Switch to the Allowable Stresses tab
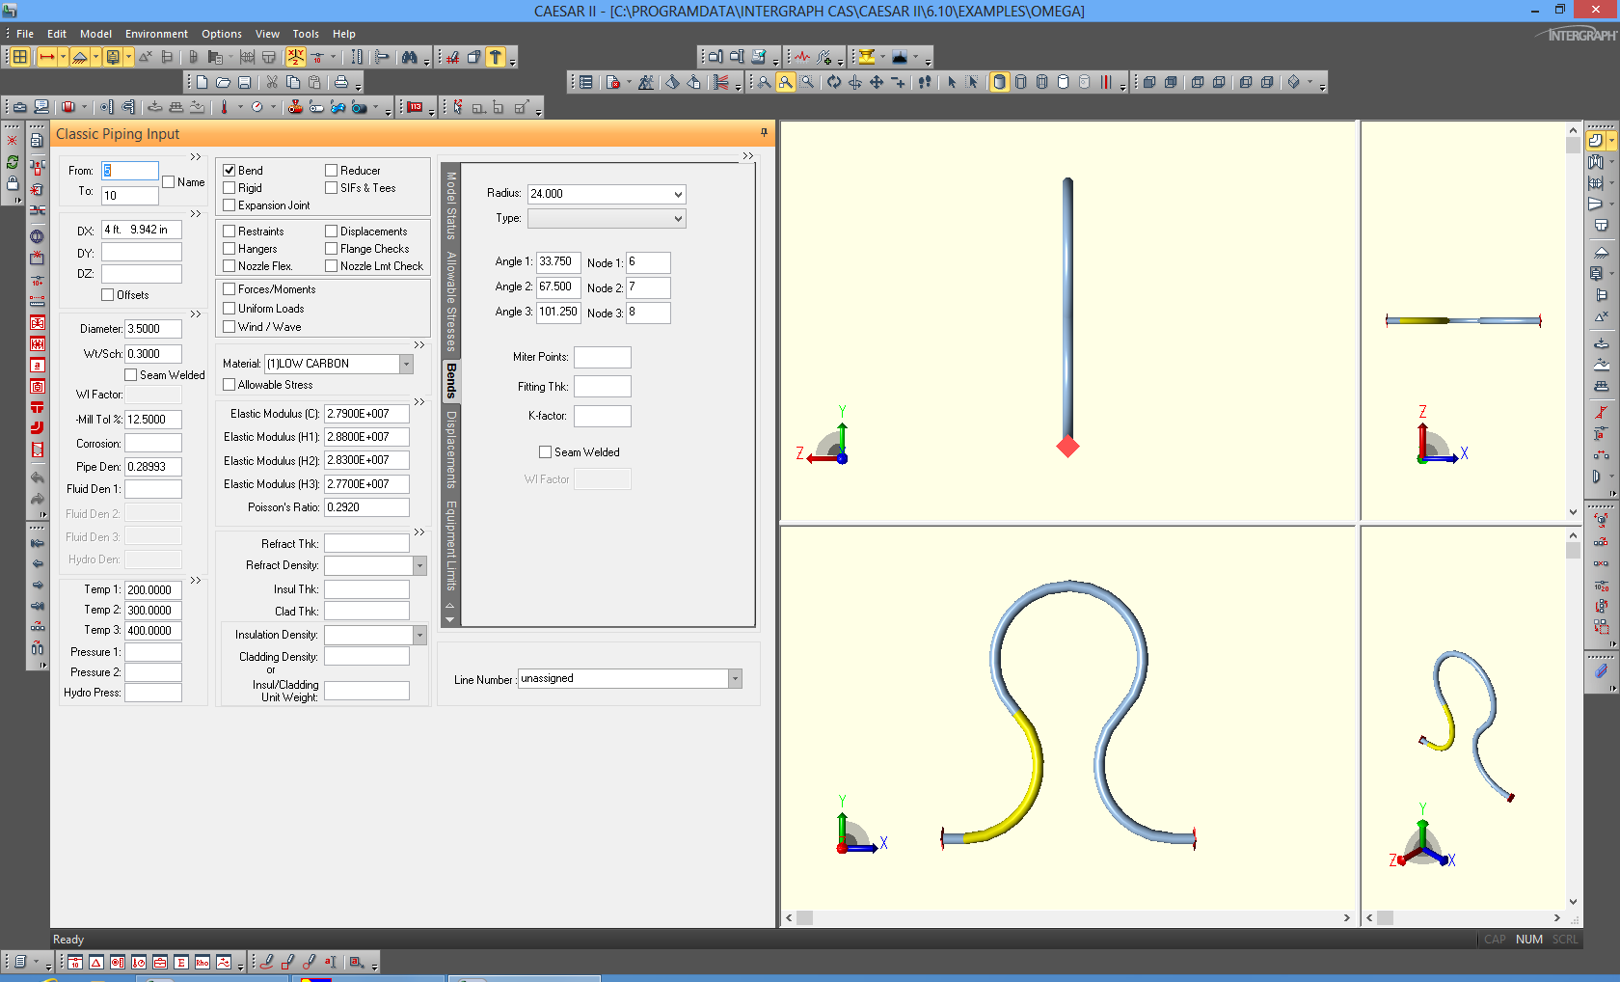The width and height of the screenshot is (1620, 982). tap(450, 301)
